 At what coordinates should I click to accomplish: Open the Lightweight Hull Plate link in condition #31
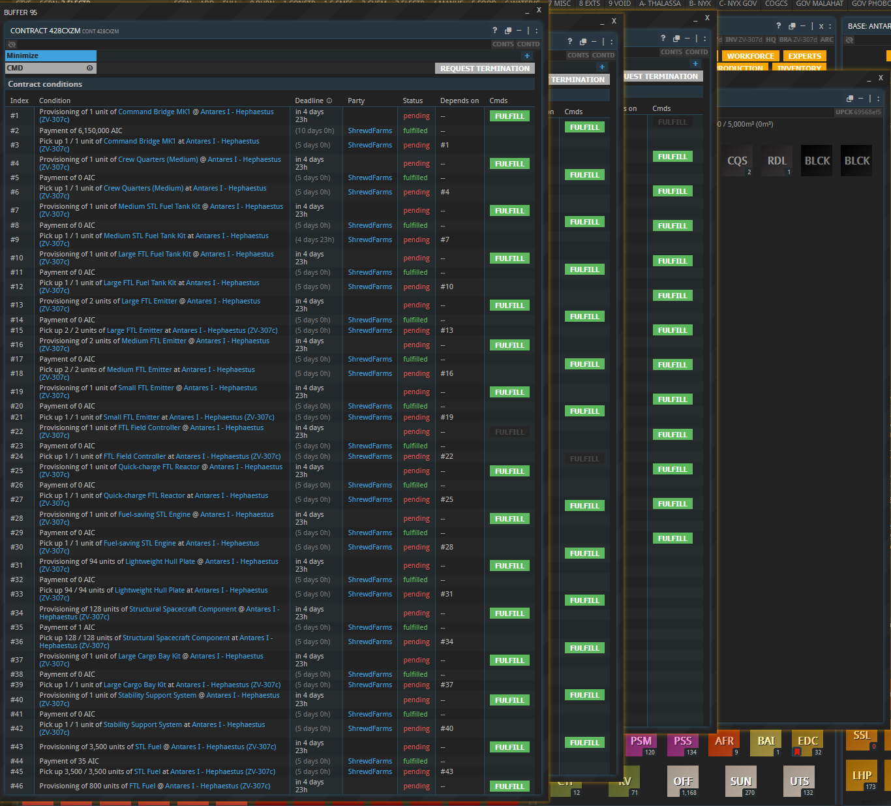coord(160,561)
